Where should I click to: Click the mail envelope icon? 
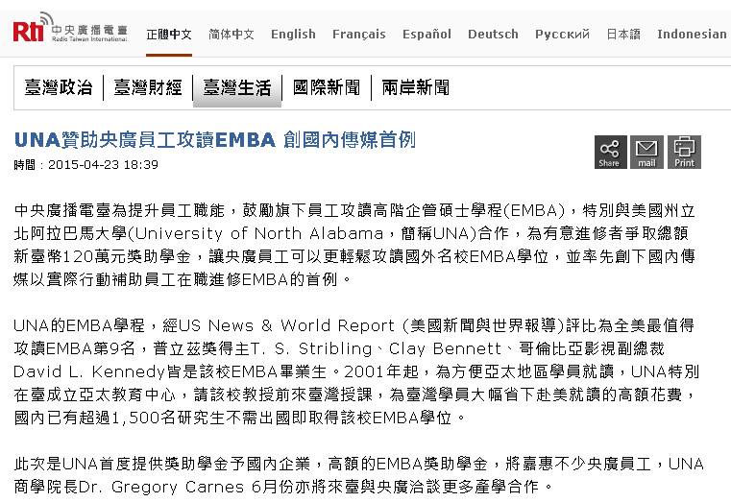click(x=646, y=152)
